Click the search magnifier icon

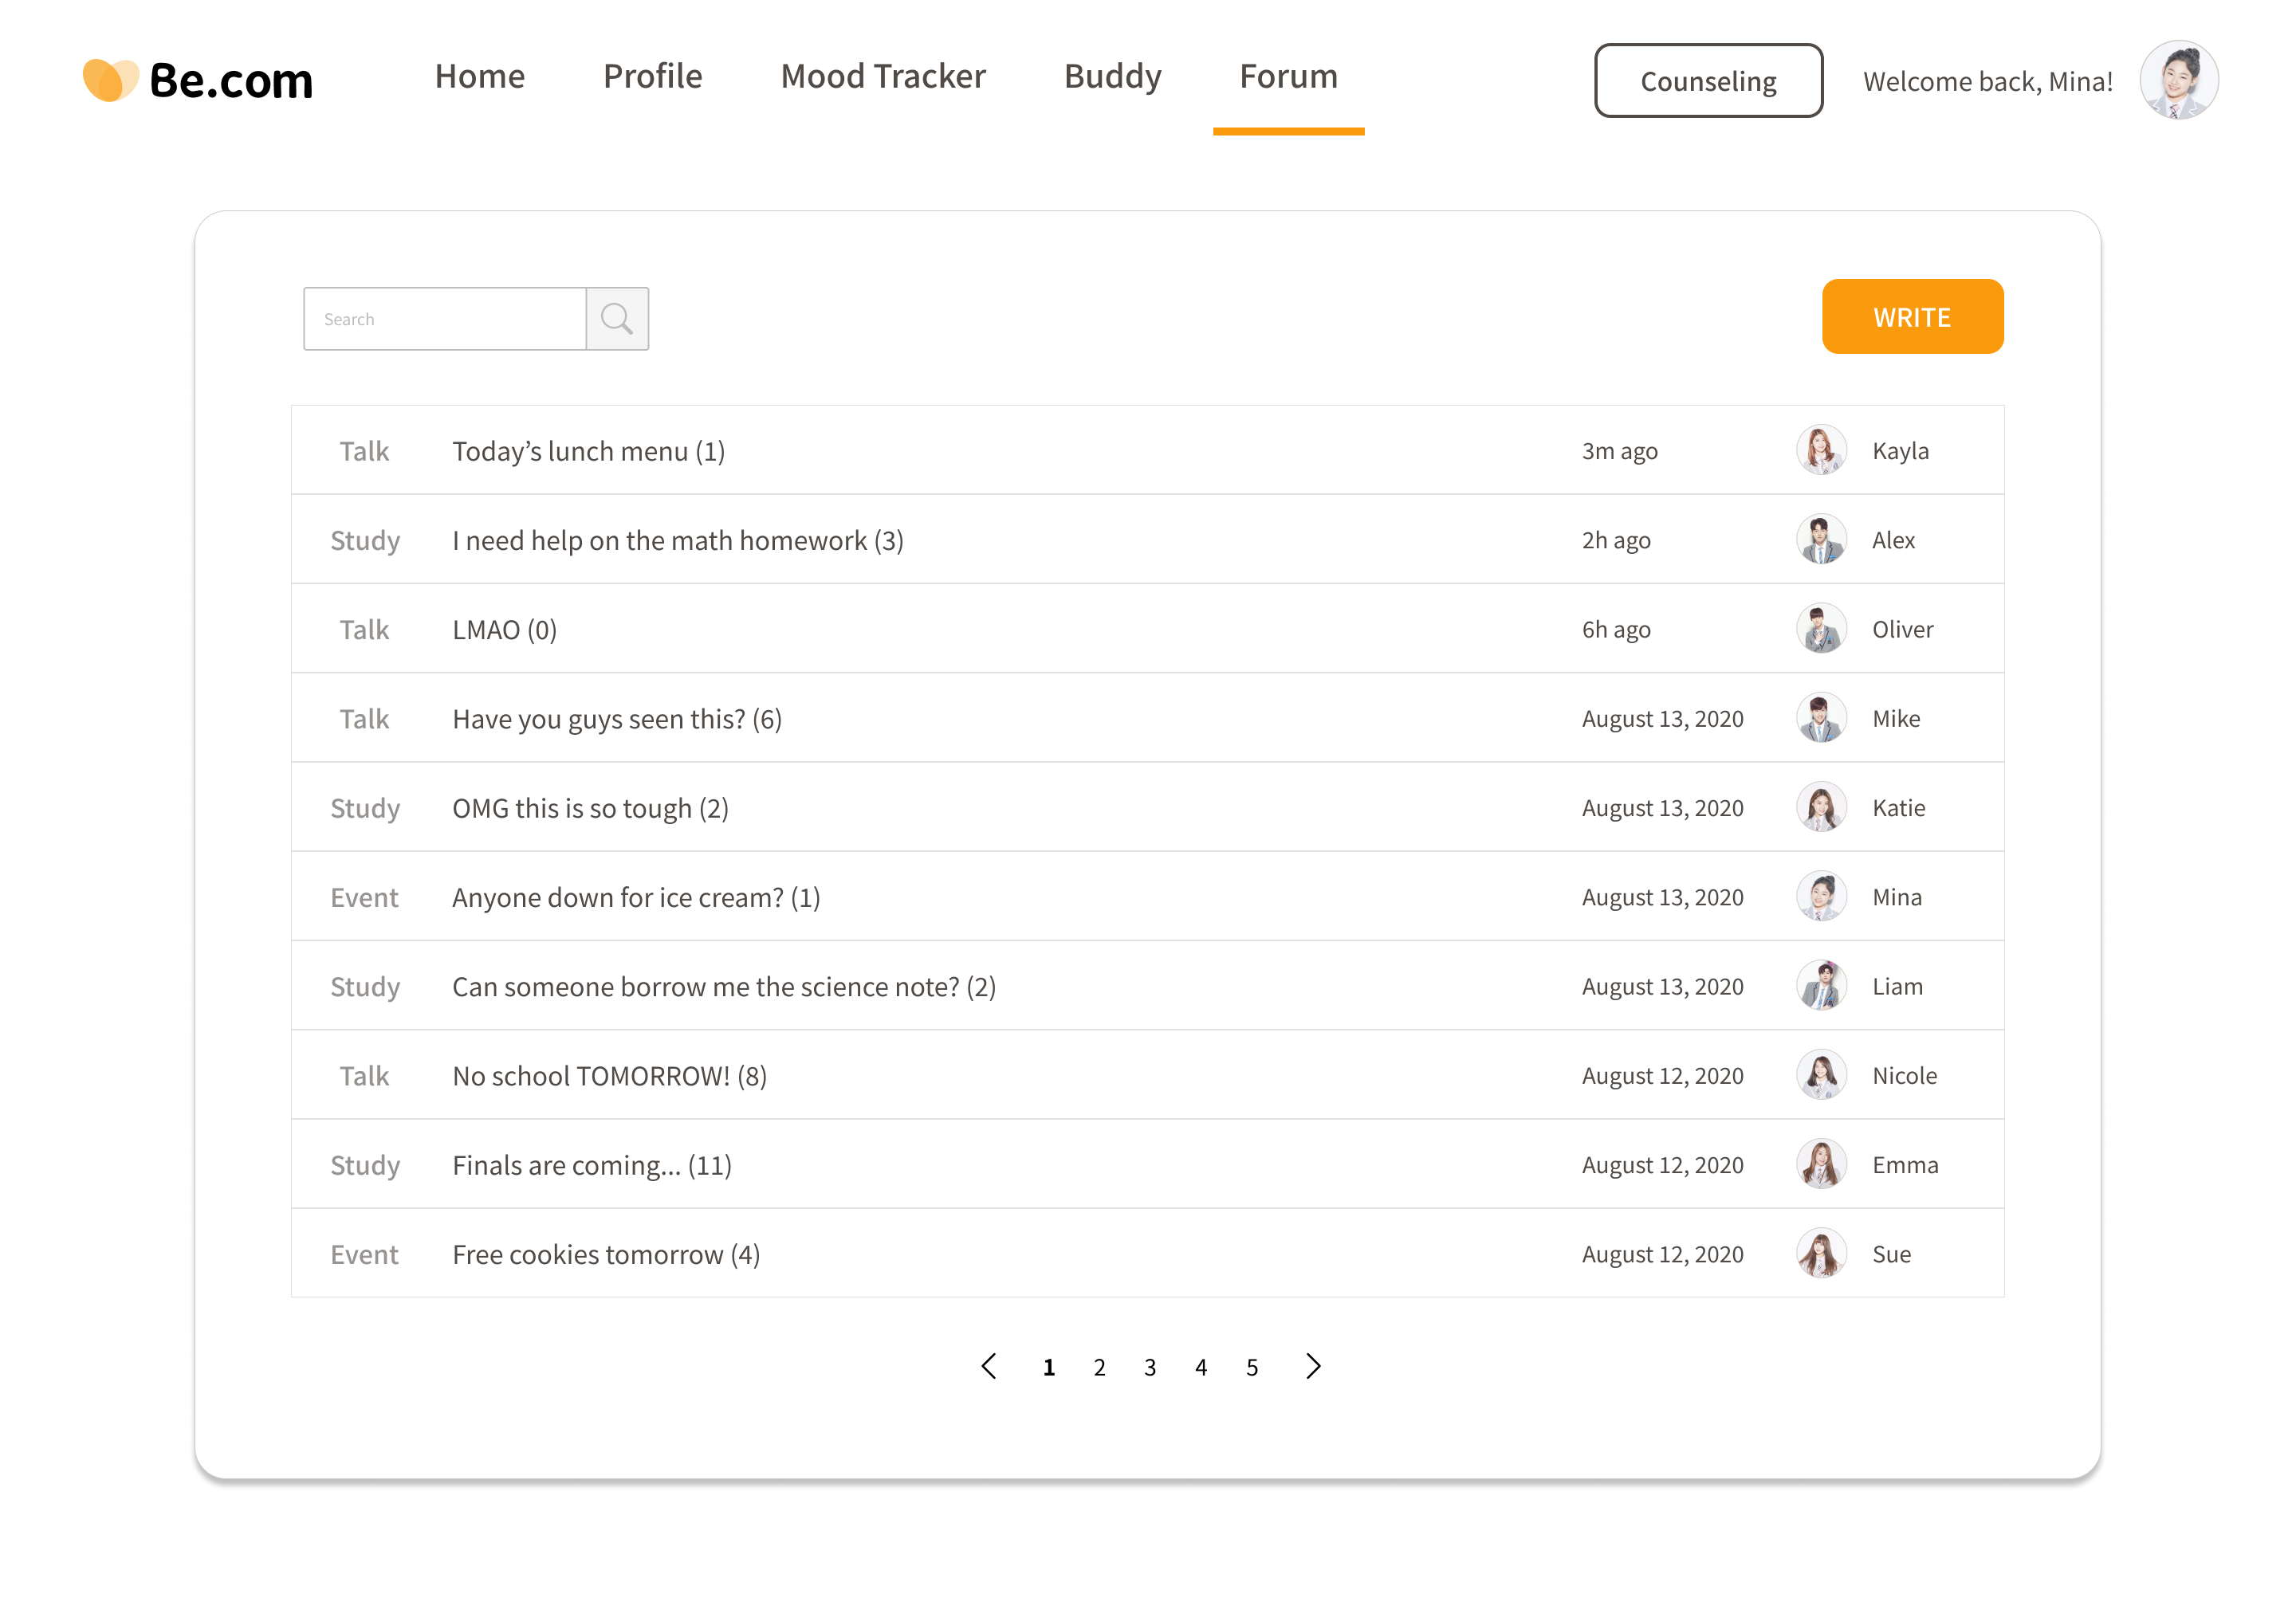pyautogui.click(x=617, y=319)
